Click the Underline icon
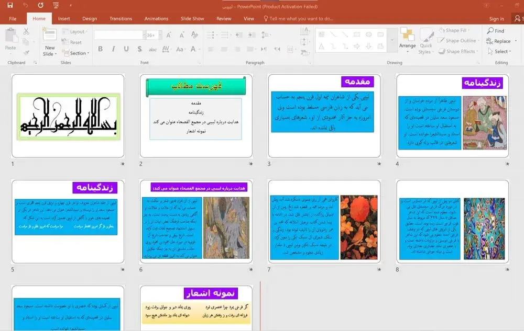524x331 pixels. tap(126, 49)
